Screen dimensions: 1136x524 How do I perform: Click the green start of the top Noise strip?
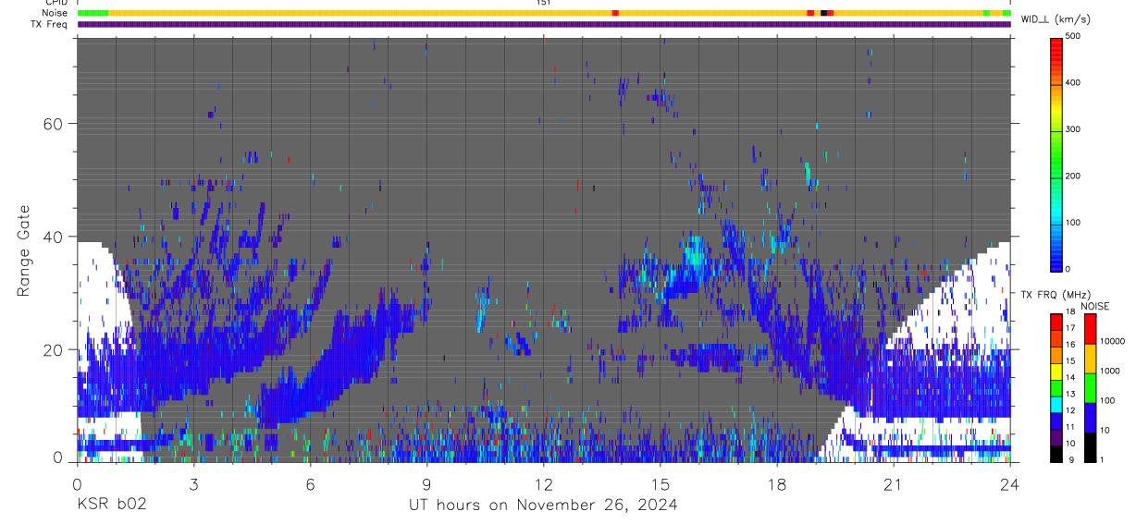pos(93,13)
